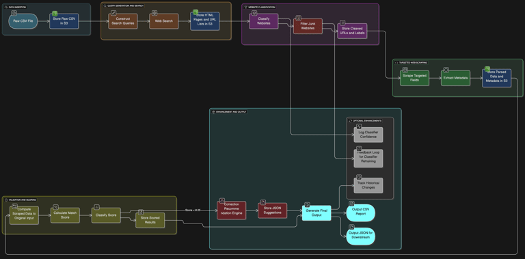The image size is (525, 259).
Task: Select the Store HTML Pages and URL Lists node
Action: tap(205, 21)
